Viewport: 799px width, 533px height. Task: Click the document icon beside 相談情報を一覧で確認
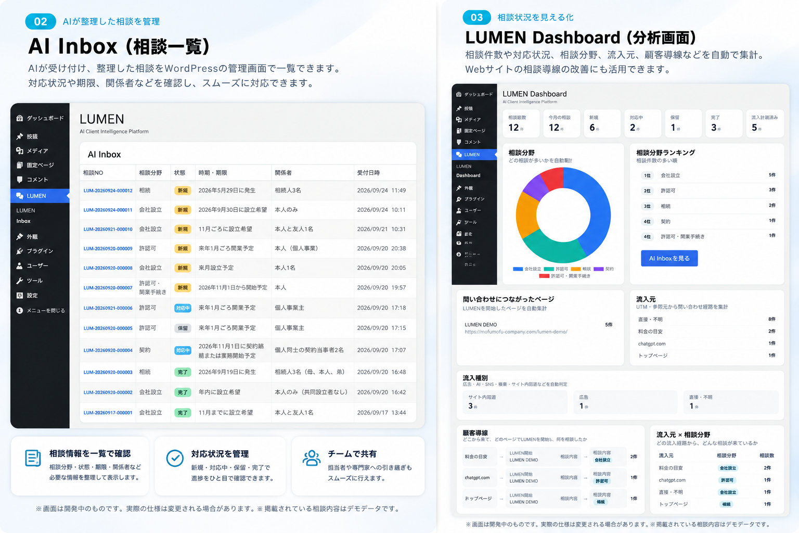(33, 458)
